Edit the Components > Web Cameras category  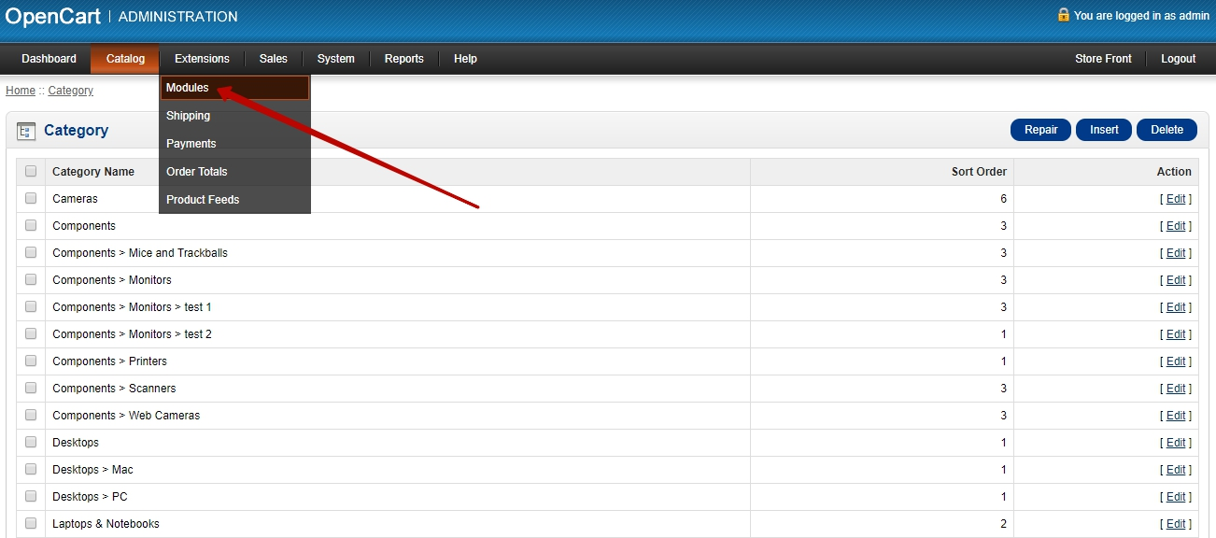coord(1176,416)
